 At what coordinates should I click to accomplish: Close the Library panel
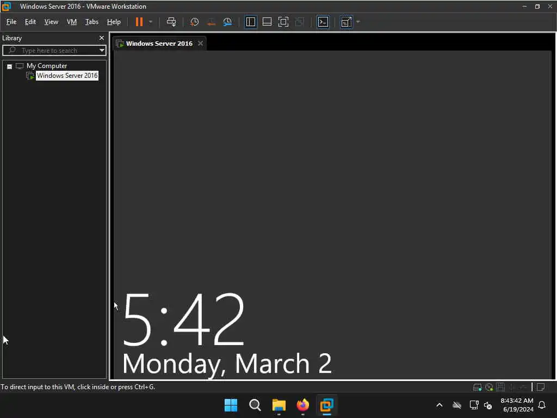click(x=102, y=38)
